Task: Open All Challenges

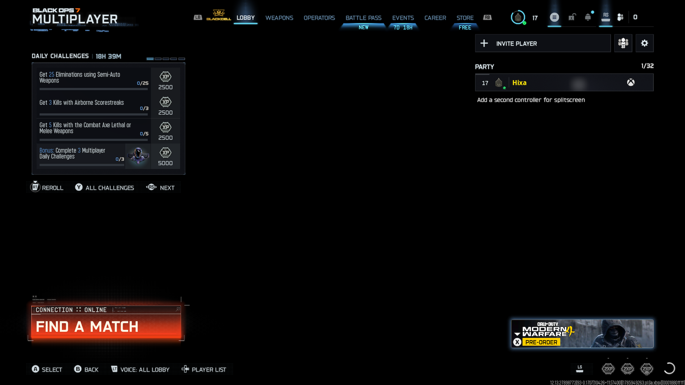Action: (x=105, y=188)
